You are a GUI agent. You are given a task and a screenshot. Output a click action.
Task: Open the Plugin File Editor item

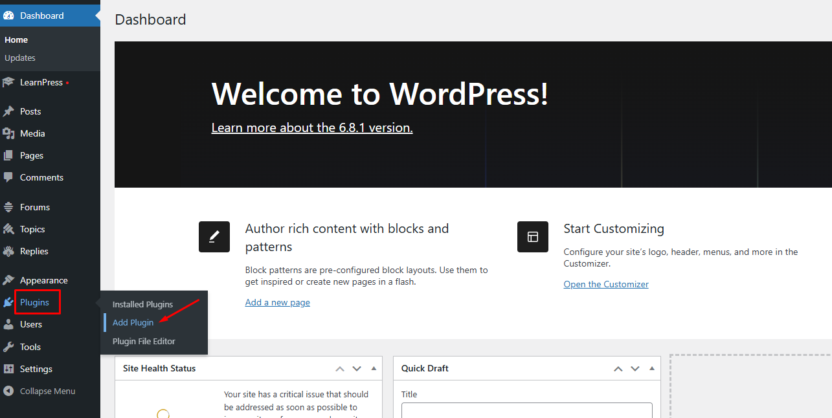click(x=144, y=341)
